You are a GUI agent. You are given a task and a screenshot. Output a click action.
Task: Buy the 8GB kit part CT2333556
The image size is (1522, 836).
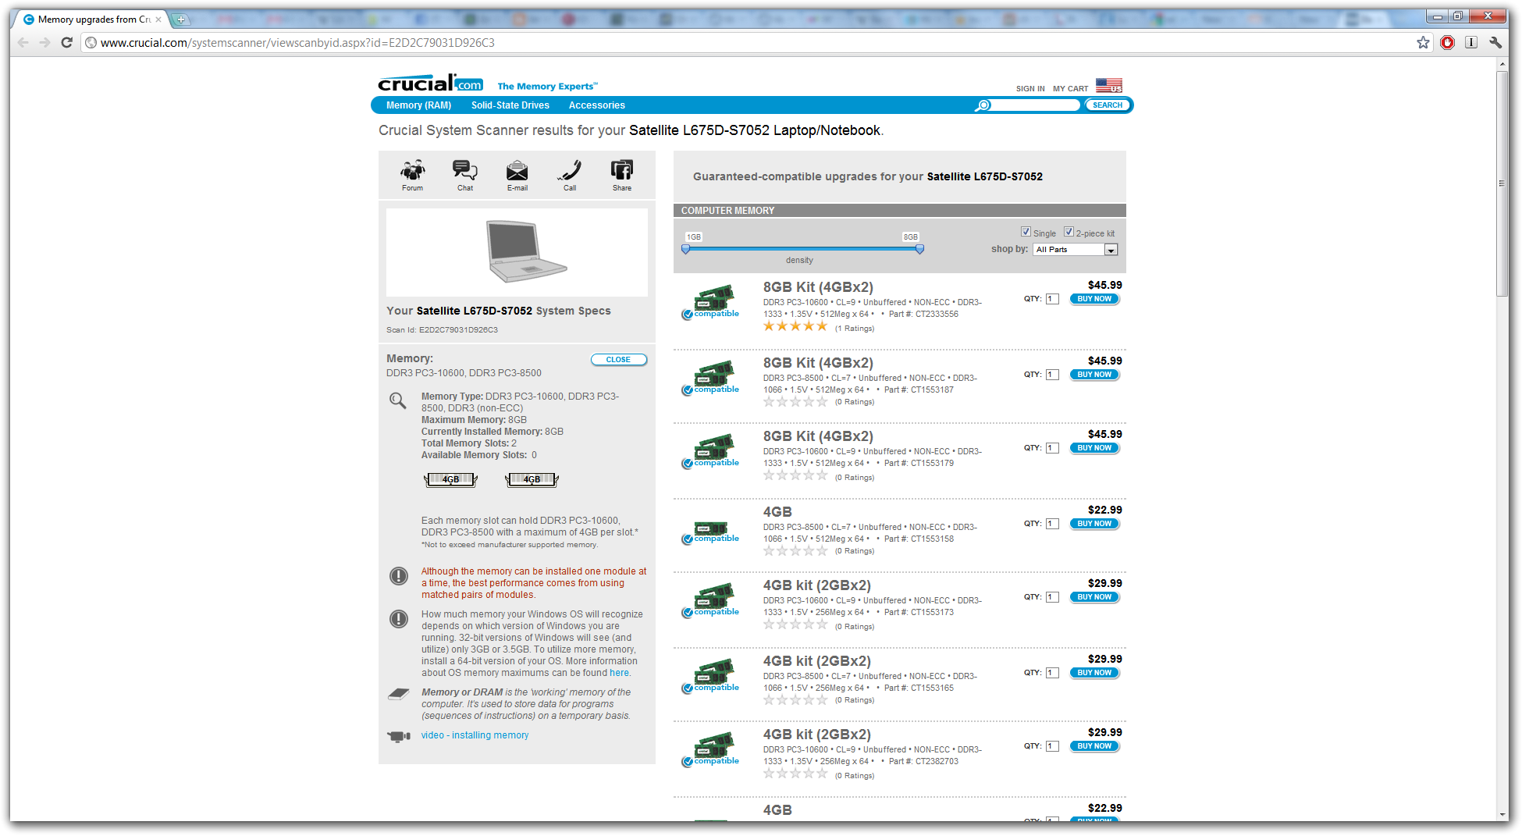tap(1094, 299)
